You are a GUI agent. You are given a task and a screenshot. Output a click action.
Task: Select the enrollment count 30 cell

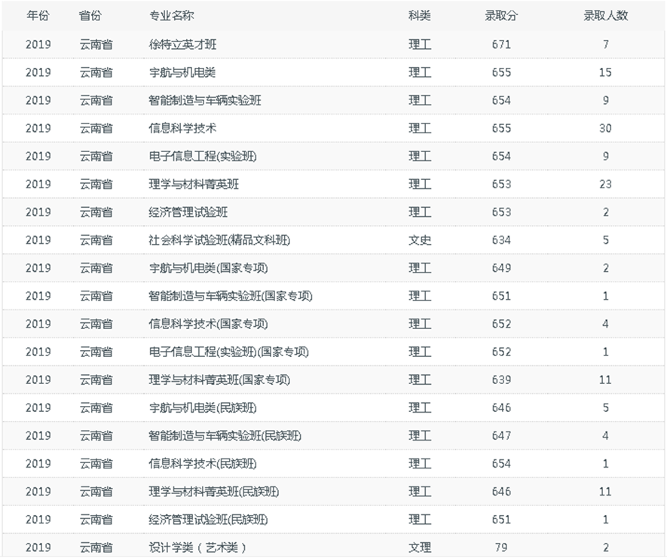[x=605, y=128]
